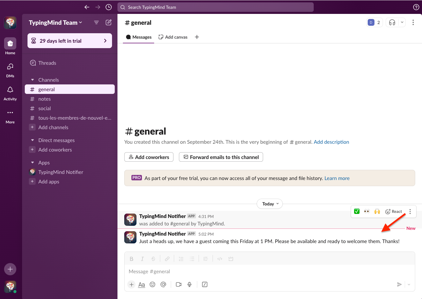Open Threads in the sidebar
This screenshot has height=299, width=422.
[x=70, y=63]
